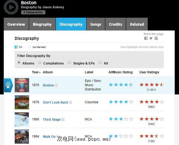179x145 pixels.
Task: Play Boston artist audio with play button
Action: (x=11, y=7)
